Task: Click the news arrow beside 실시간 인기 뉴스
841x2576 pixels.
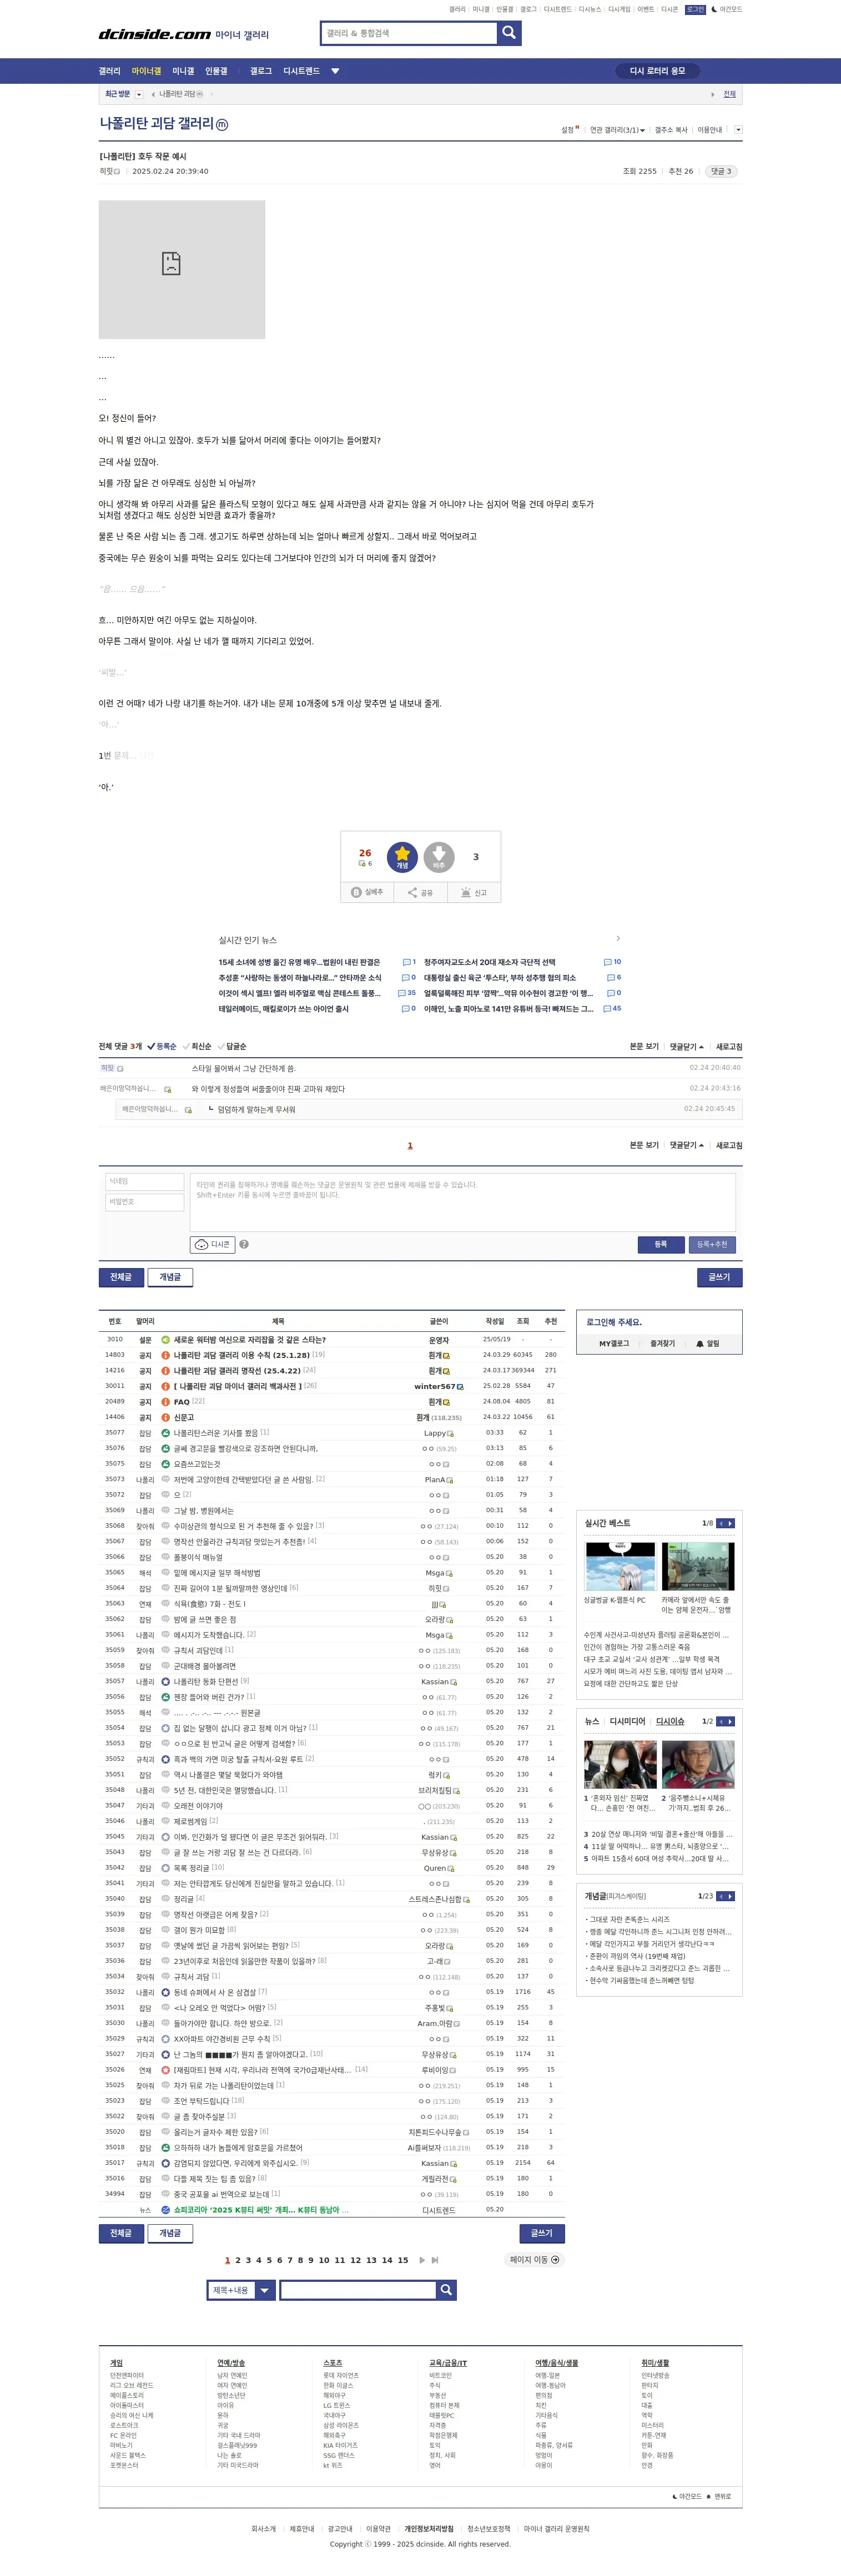Action: pos(618,938)
